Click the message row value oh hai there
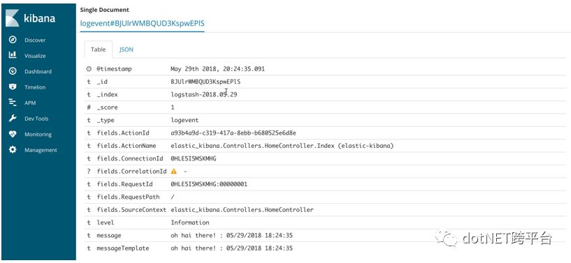 [x=231, y=235]
